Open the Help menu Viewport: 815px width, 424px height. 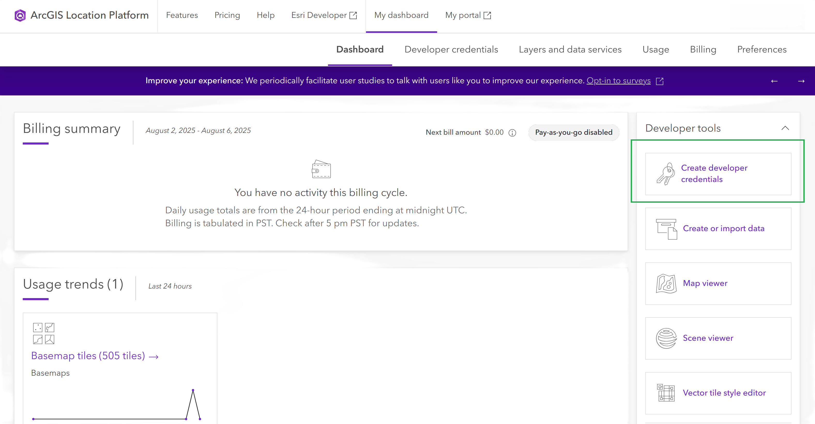coord(265,15)
